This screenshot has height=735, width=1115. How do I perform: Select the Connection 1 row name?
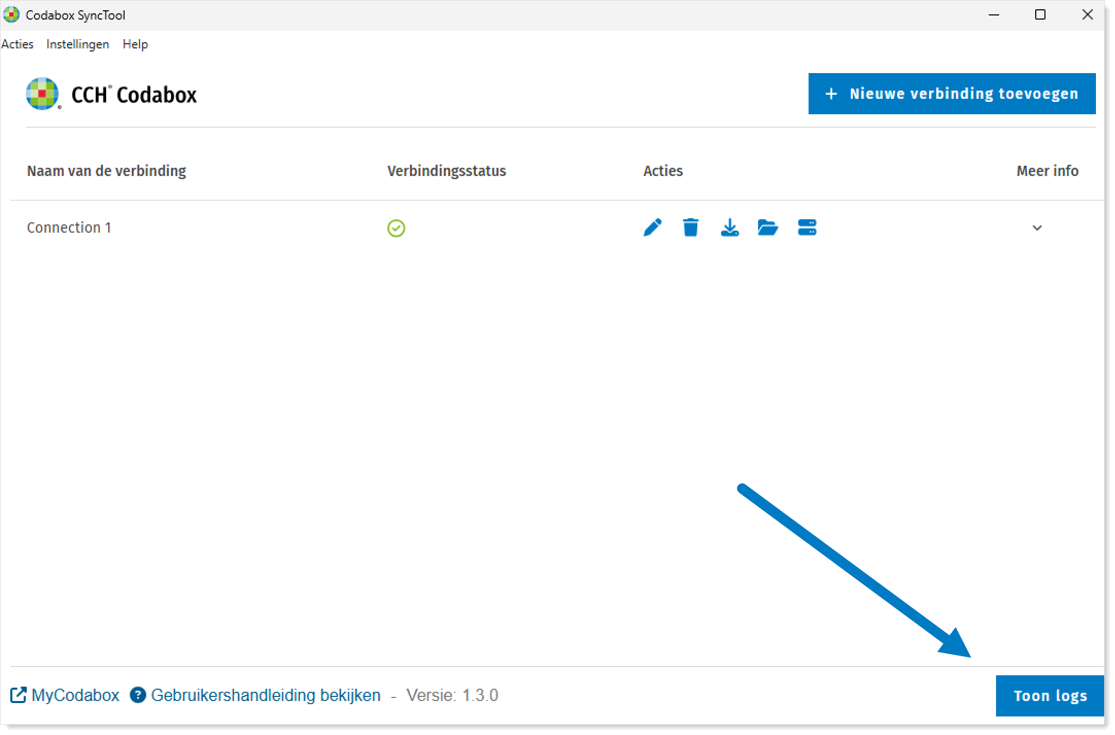pyautogui.click(x=69, y=227)
